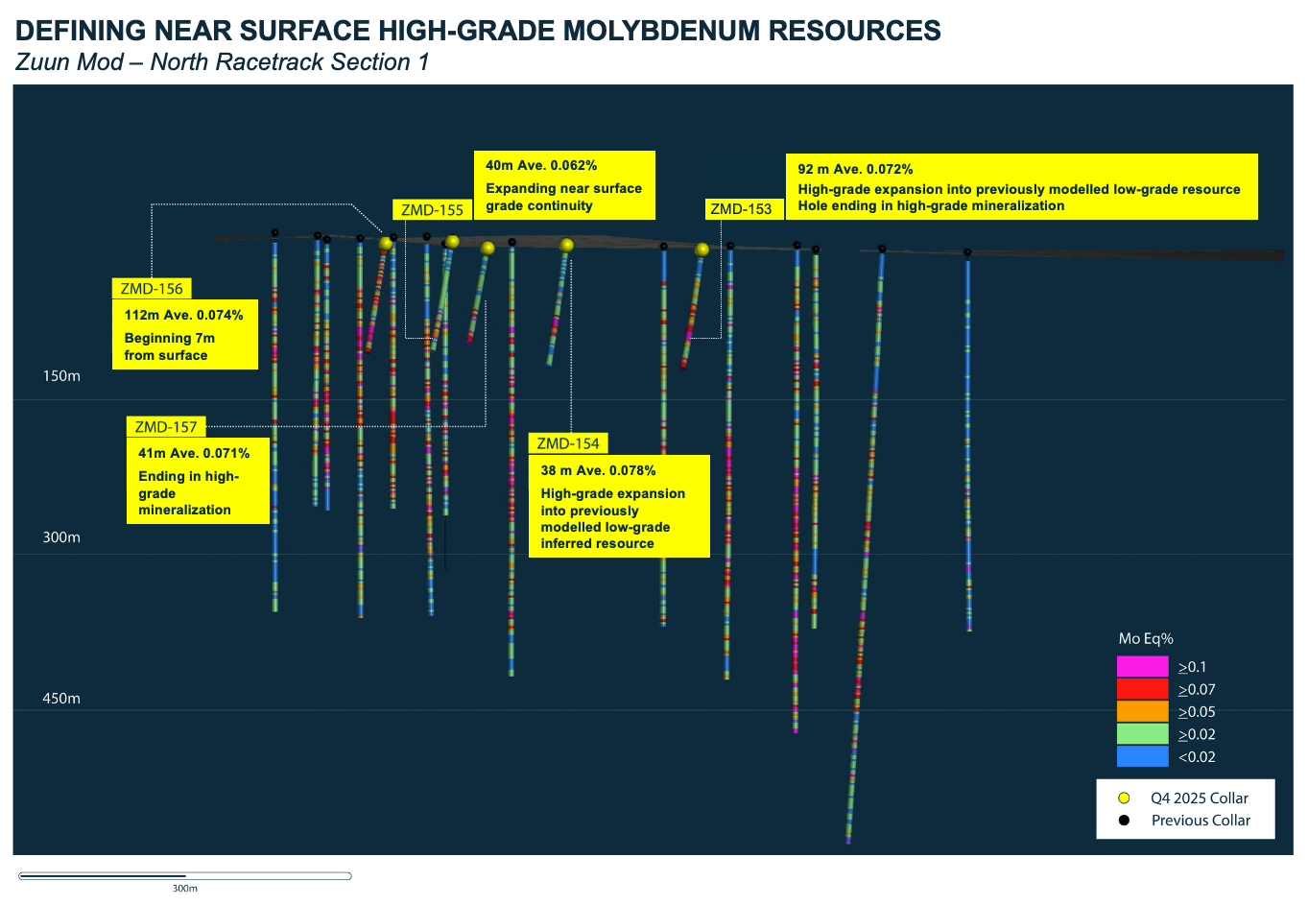Select the ZMD-153 hole label

(x=741, y=209)
